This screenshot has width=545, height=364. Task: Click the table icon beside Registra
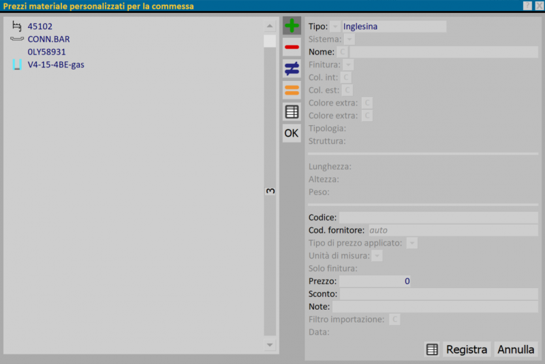pos(431,350)
